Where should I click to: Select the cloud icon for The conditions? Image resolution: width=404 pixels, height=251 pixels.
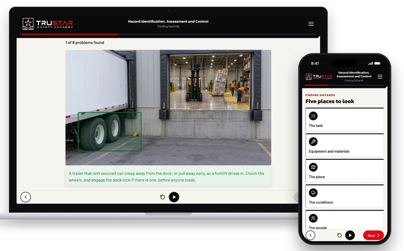313,193
